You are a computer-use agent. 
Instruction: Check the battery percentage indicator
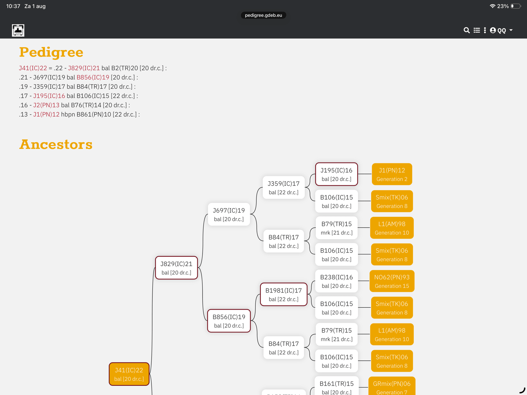[x=503, y=6]
